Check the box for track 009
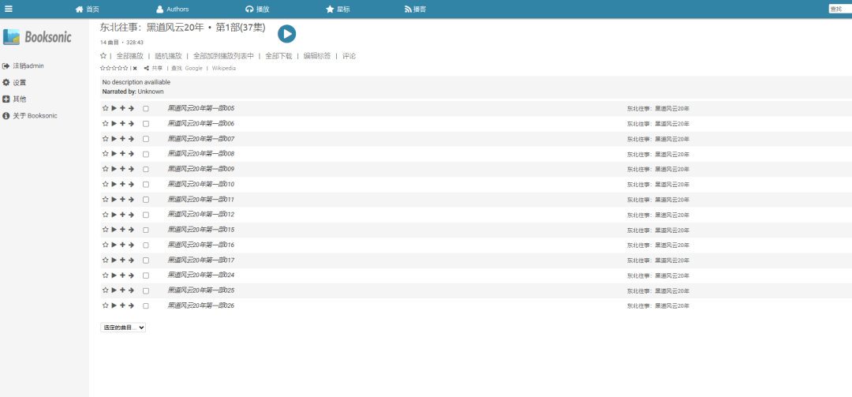 pyautogui.click(x=146, y=169)
